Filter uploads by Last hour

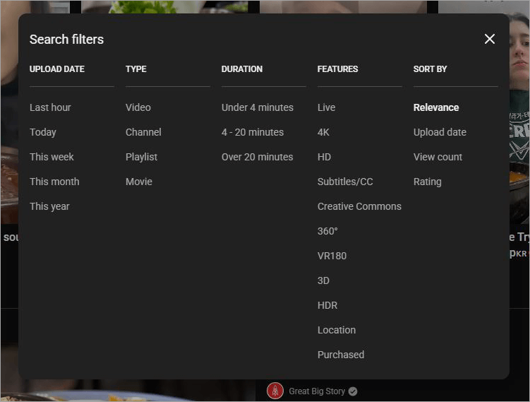tap(50, 107)
